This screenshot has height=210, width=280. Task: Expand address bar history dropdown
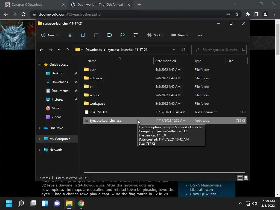click(x=174, y=50)
